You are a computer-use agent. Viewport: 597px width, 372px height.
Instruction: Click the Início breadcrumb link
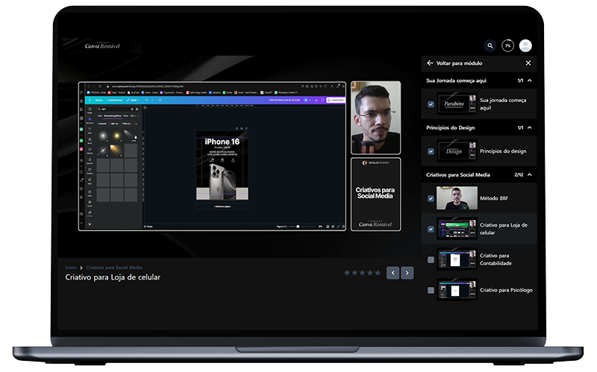pos(71,267)
